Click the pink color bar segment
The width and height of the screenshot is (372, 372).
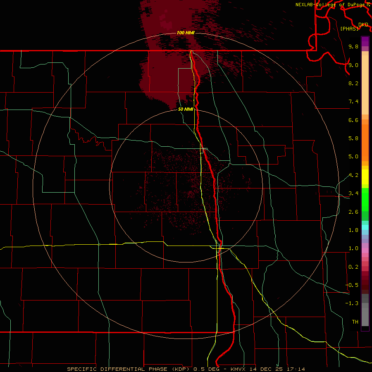coord(365,250)
